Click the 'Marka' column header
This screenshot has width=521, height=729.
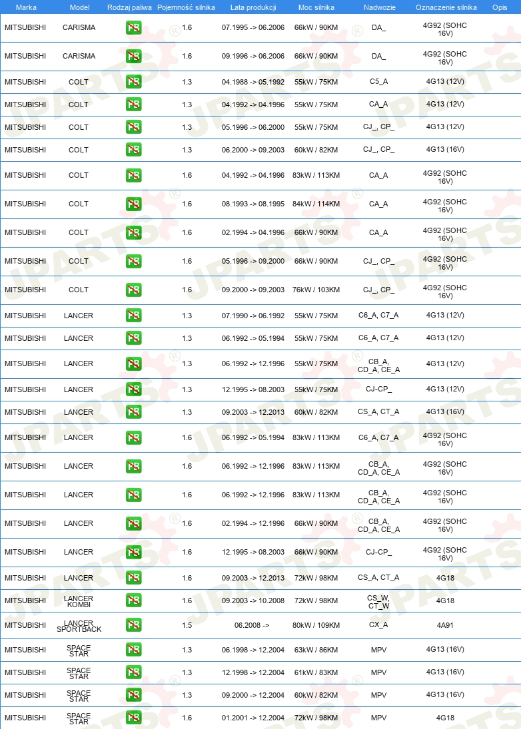pos(26,7)
